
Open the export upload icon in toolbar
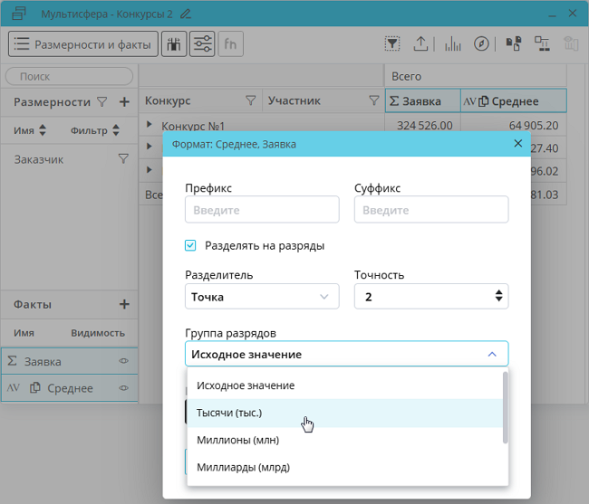point(420,43)
